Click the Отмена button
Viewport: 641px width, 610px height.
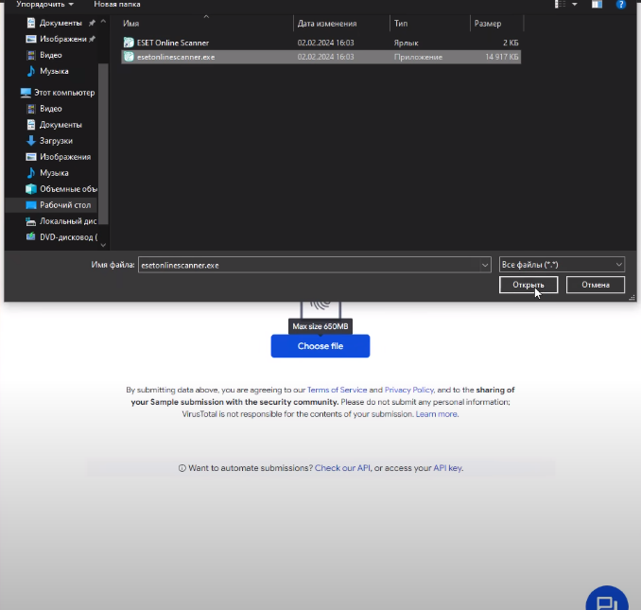(596, 285)
